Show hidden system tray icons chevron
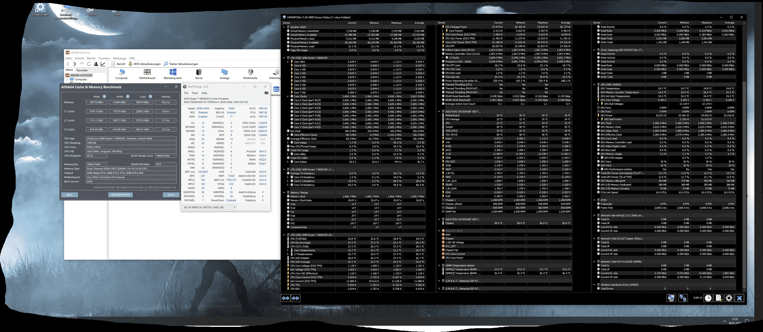Viewport: 763px width, 332px height. (724, 321)
